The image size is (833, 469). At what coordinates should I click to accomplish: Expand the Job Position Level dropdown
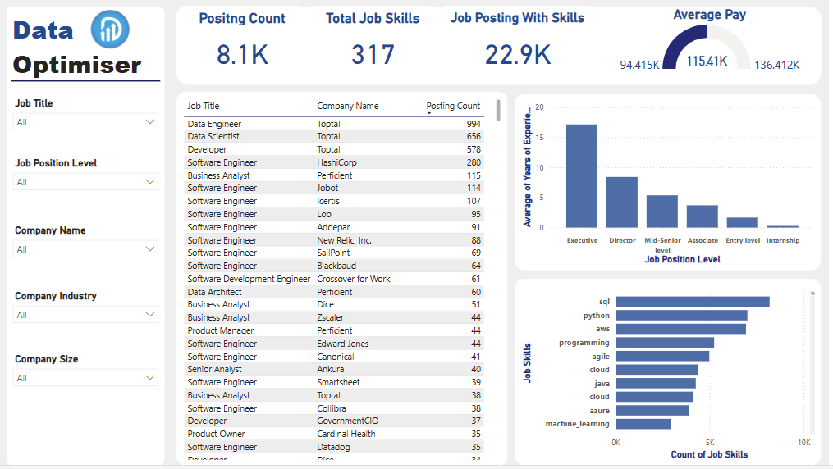coord(85,182)
